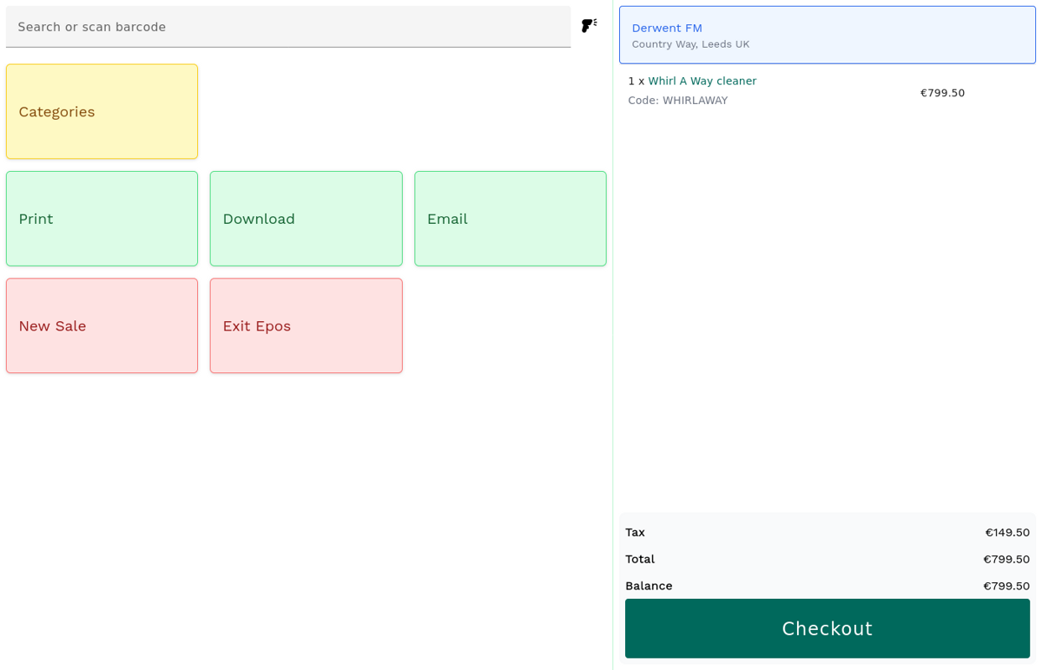Viewport: 1042px width, 670px height.
Task: Click the Total label in totals
Action: click(x=639, y=559)
